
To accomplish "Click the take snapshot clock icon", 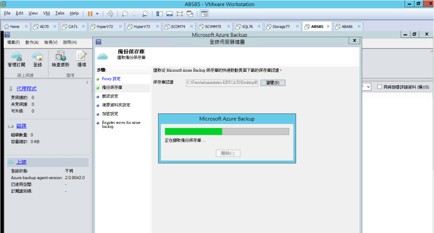I will 125,13.
